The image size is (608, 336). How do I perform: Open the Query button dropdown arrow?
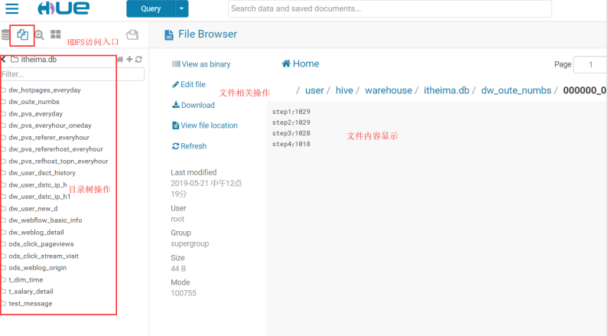pos(182,8)
